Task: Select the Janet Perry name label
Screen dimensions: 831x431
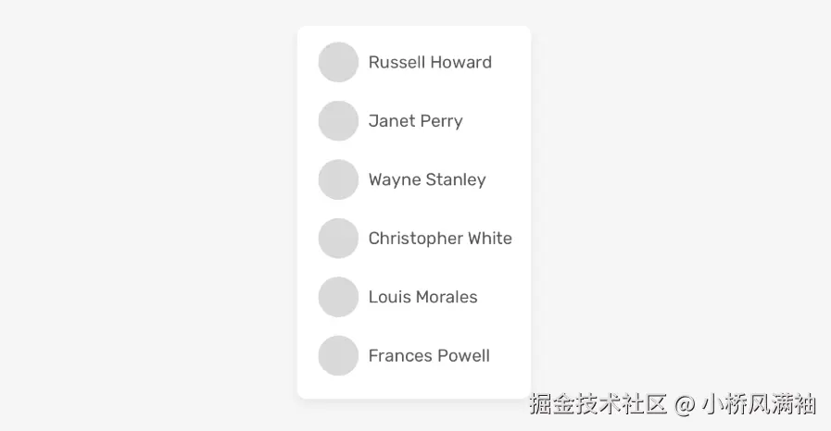Action: pos(415,121)
